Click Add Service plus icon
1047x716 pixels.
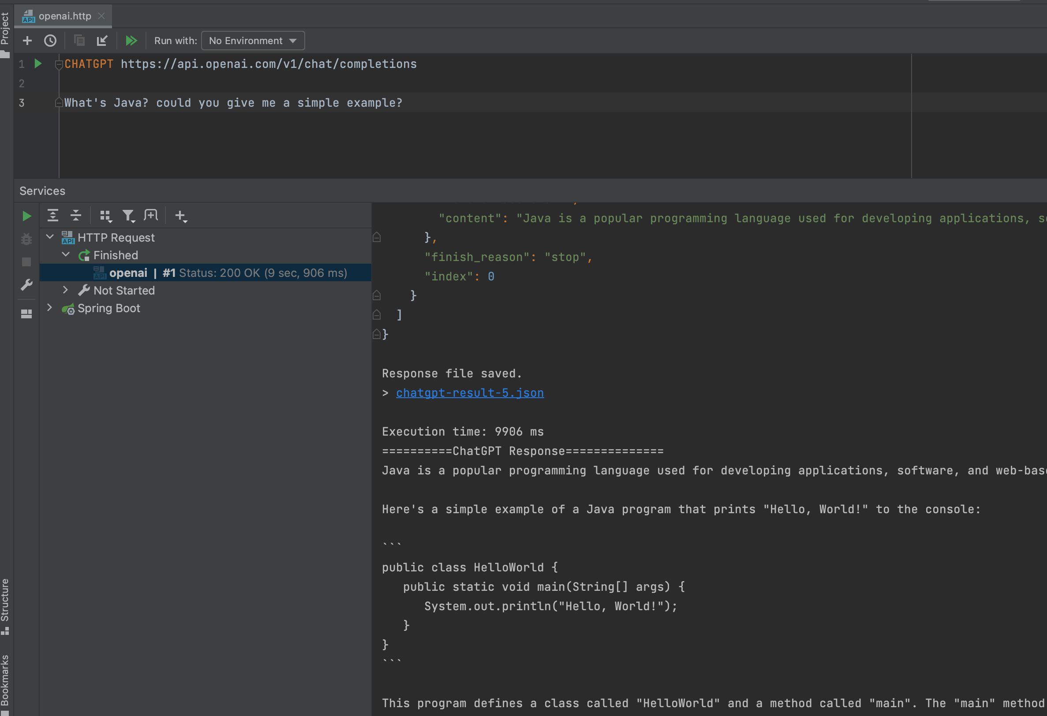click(x=180, y=216)
